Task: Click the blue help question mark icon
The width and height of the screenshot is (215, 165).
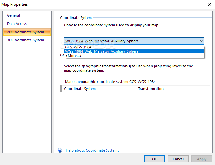Action: pos(60,150)
